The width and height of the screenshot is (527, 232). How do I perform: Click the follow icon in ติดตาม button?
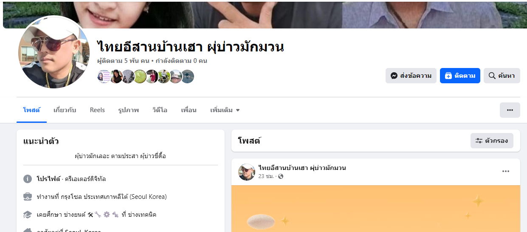click(x=448, y=76)
